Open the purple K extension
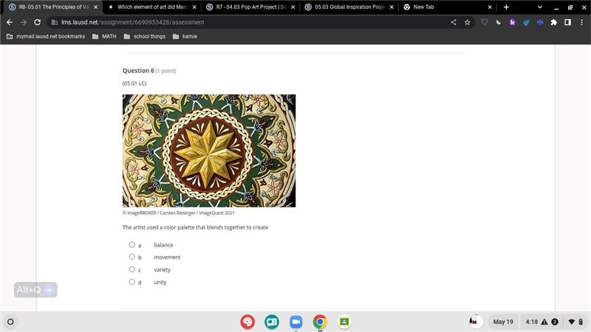 tap(512, 22)
